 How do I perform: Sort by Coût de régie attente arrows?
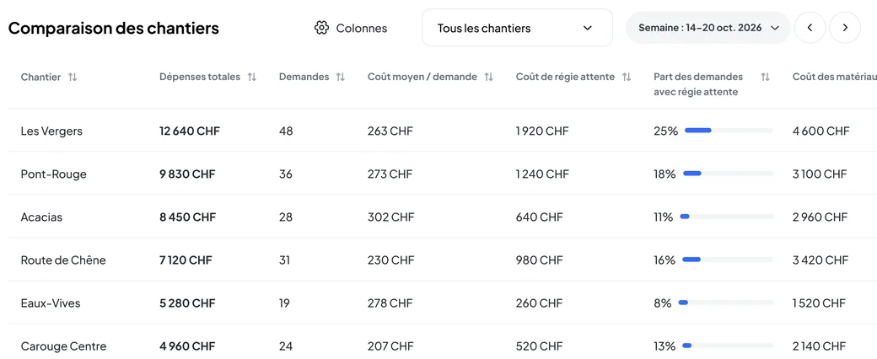click(x=627, y=78)
